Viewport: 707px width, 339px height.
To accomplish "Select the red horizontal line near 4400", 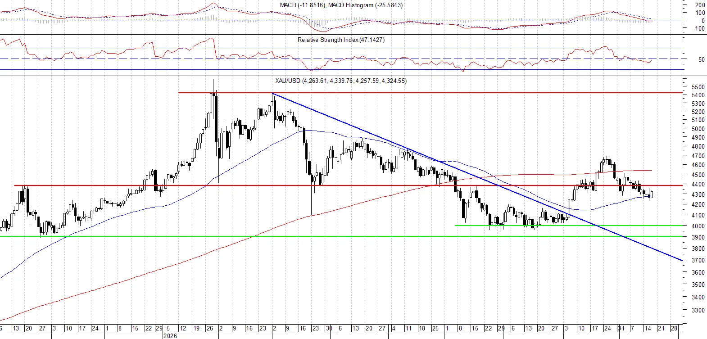I will [x=348, y=185].
